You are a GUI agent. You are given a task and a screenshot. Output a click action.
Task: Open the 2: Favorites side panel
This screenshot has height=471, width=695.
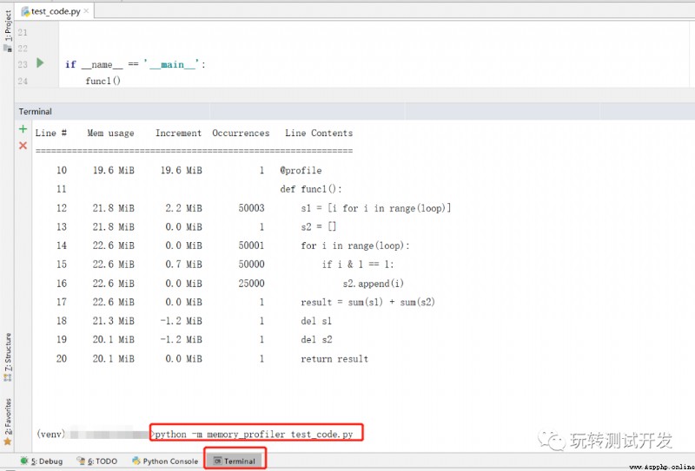coord(8,421)
